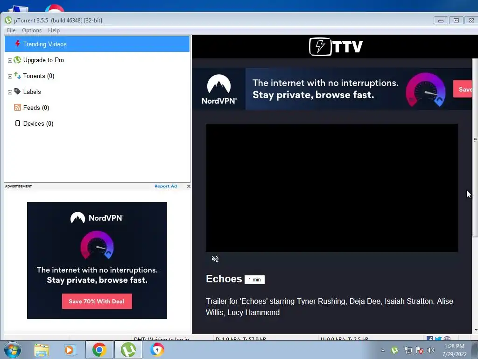
Task: Open the Help menu
Action: pos(54,30)
